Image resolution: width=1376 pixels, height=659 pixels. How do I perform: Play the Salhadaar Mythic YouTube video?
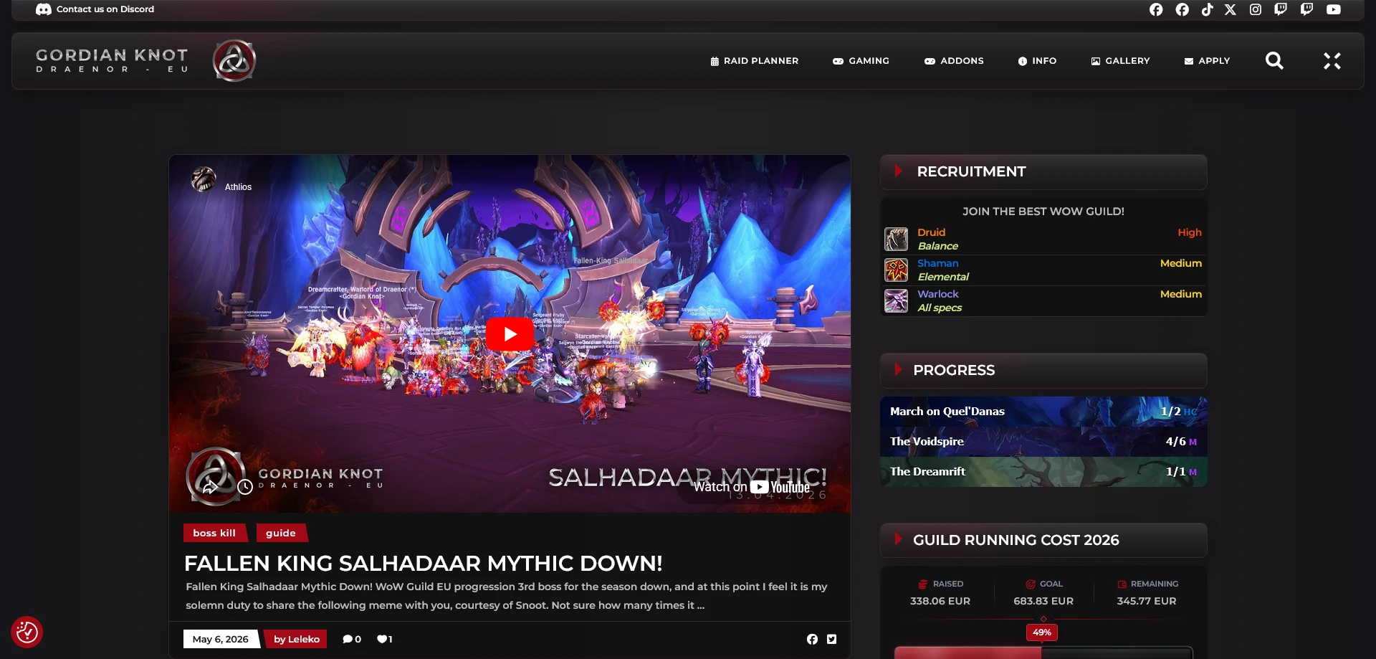pyautogui.click(x=510, y=333)
